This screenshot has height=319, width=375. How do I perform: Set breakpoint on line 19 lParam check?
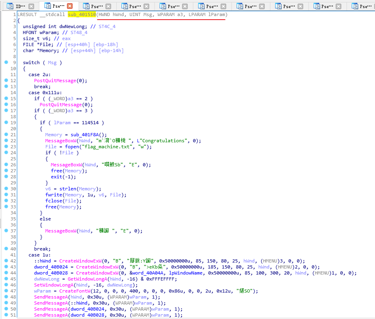click(6, 123)
